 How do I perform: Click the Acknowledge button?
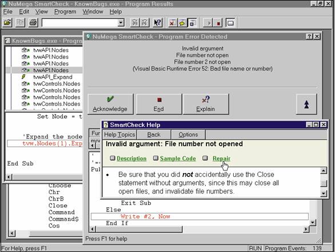[x=110, y=104]
